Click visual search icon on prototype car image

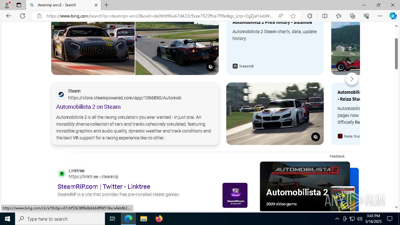click(x=211, y=67)
